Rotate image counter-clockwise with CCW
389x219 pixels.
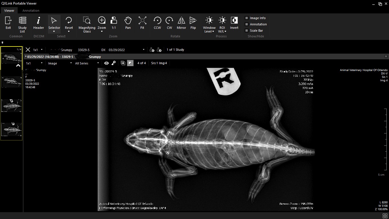pos(157,23)
